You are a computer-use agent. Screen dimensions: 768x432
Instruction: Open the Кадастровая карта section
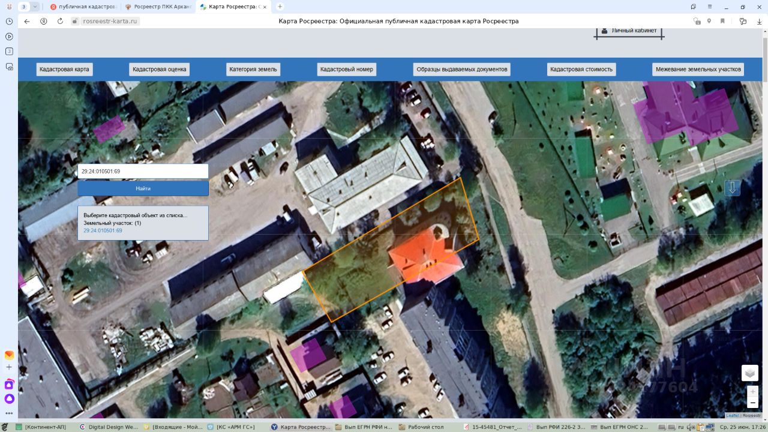click(64, 69)
